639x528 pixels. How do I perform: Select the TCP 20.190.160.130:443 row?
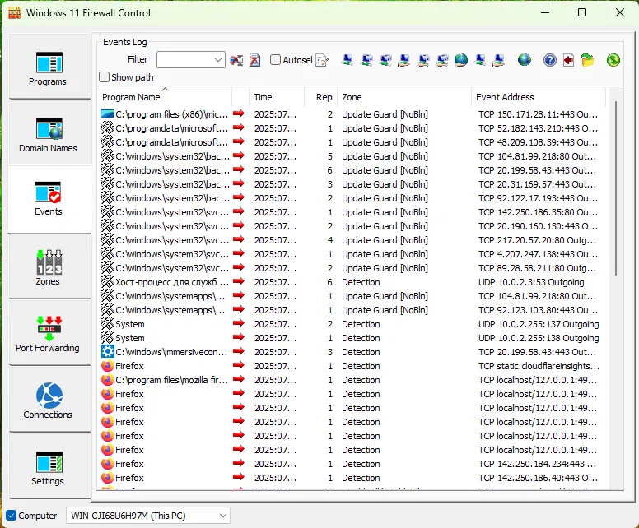(x=352, y=226)
